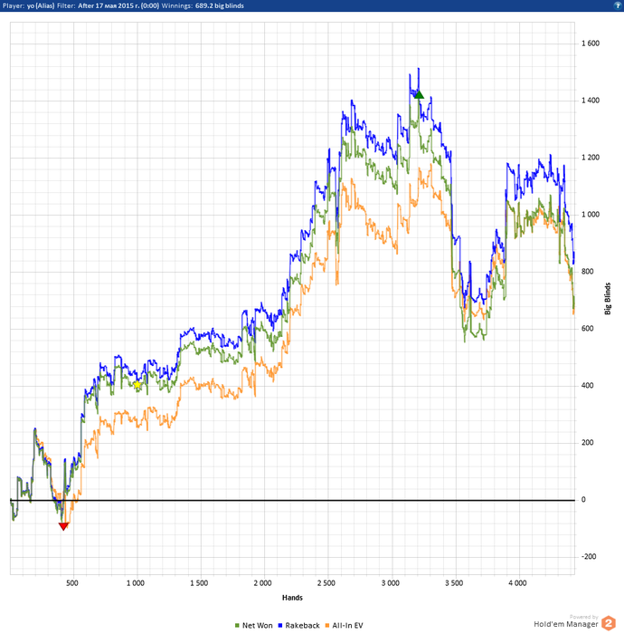Click the 4 000 x-axis label
This screenshot has width=624, height=634.
tap(517, 583)
